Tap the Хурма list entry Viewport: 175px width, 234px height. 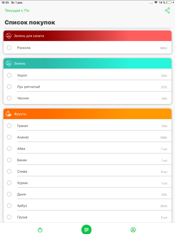(x=87, y=183)
